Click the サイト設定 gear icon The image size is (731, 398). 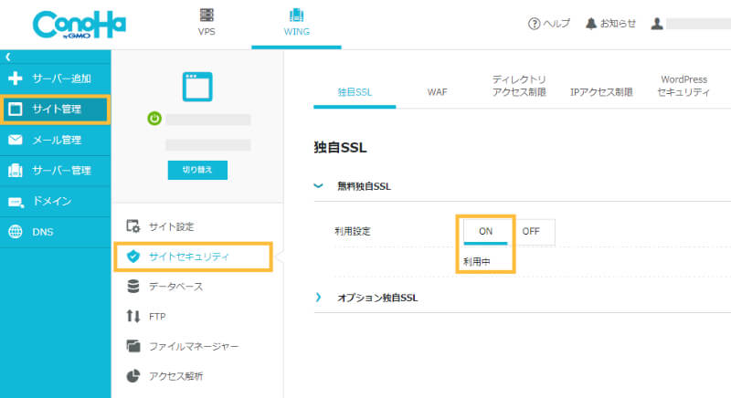133,226
